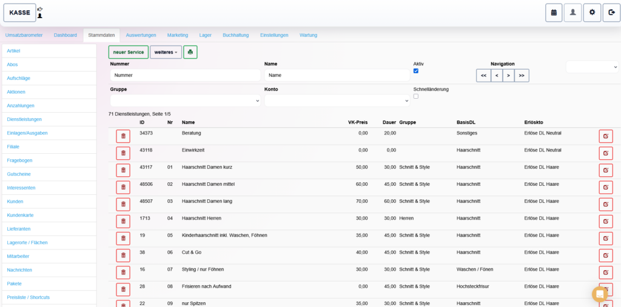The image size is (621, 307).
Task: Open the Buchhaltung tab
Action: tap(235, 35)
